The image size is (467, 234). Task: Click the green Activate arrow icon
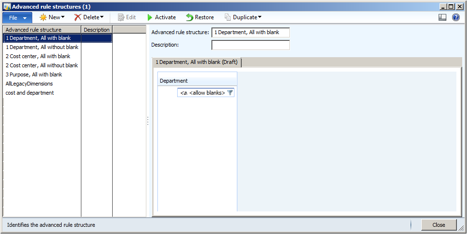click(150, 18)
